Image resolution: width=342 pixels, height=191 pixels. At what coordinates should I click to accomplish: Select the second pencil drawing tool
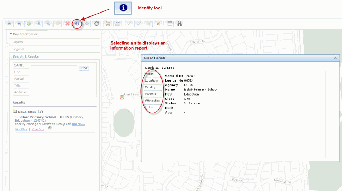pyautogui.click(x=139, y=24)
